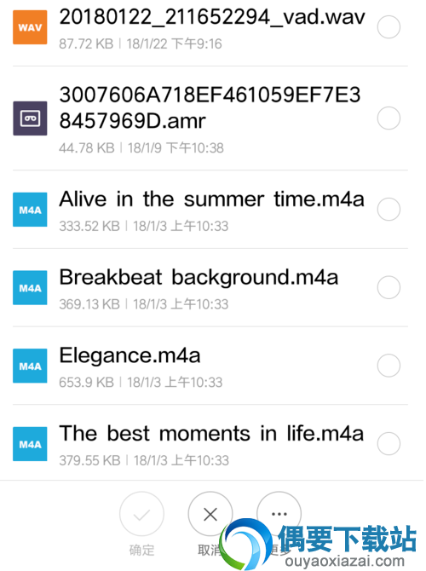Click the M4A icon beside Breakbeat background

[x=30, y=288]
